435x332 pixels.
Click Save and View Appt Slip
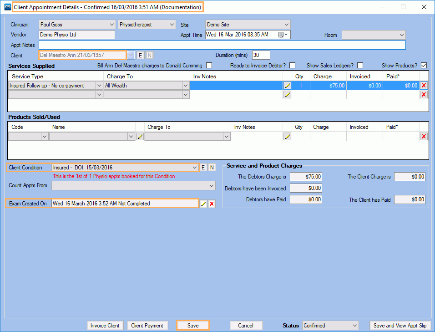pyautogui.click(x=400, y=326)
